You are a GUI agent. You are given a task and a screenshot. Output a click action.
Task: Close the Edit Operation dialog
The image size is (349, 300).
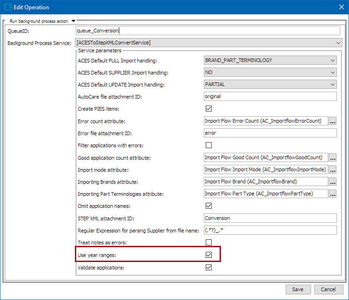click(x=342, y=7)
